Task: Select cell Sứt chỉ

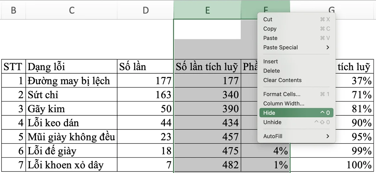Action: click(x=71, y=95)
